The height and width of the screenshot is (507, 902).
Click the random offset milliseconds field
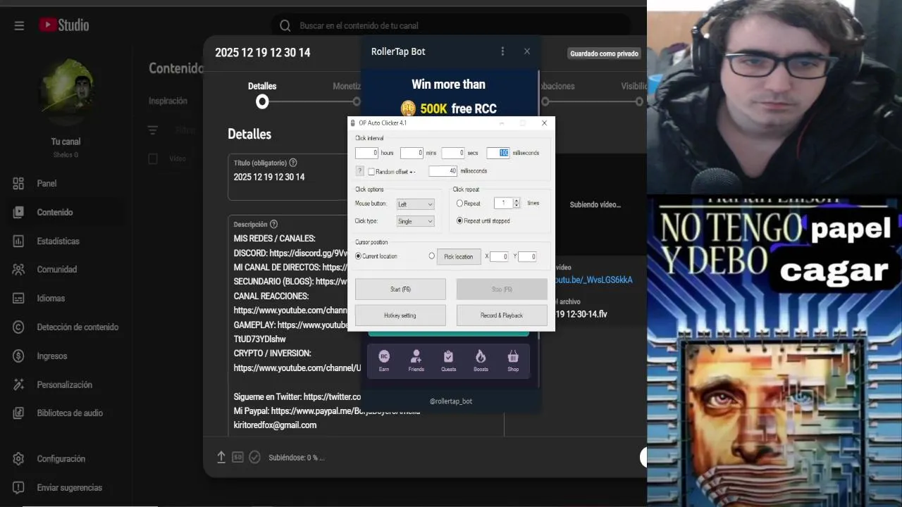pyautogui.click(x=443, y=171)
